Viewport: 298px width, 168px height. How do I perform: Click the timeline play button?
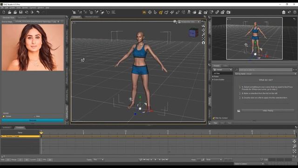click(155, 160)
